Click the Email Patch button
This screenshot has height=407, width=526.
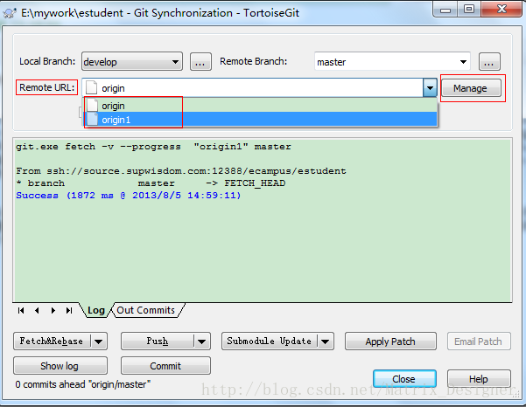tap(479, 341)
